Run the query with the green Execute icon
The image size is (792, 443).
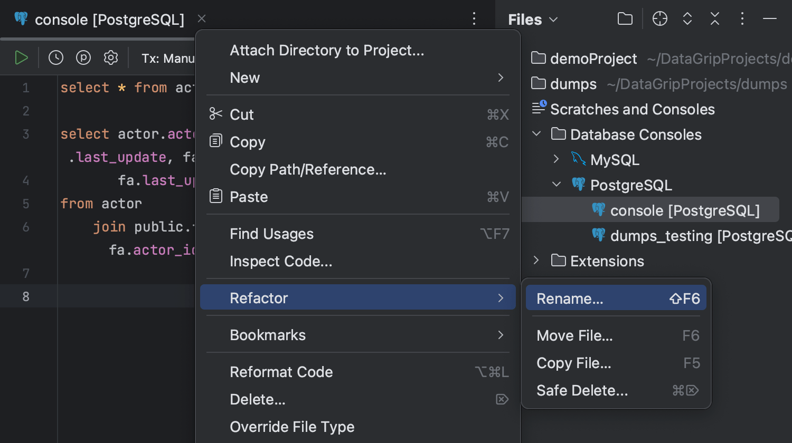tap(21, 57)
